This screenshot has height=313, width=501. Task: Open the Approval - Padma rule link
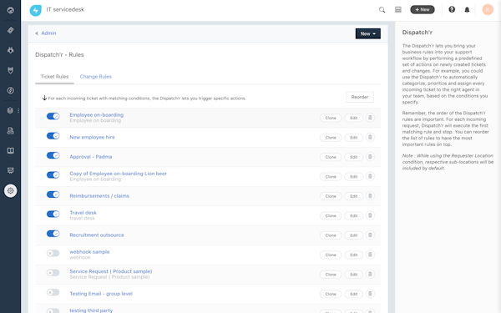[x=91, y=157]
